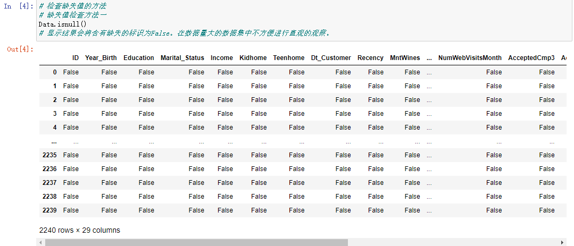
Task: Click the False cell in row 3 under Year_Birth
Action: (x=109, y=114)
